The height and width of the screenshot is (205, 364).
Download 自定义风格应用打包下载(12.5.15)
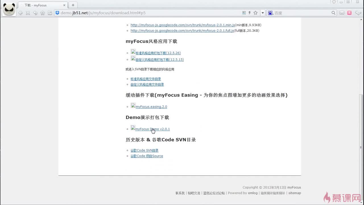[160, 60]
